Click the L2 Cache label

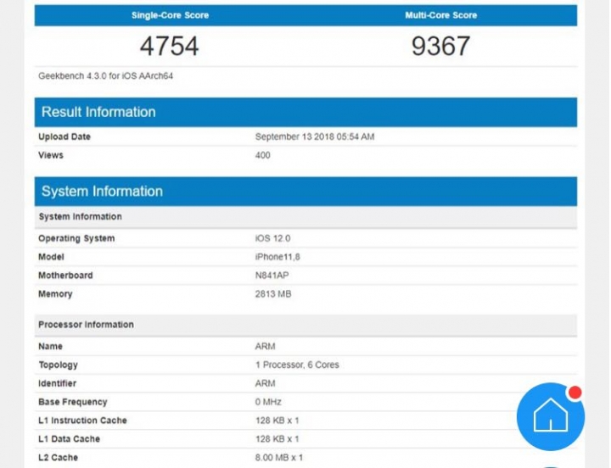coord(58,458)
